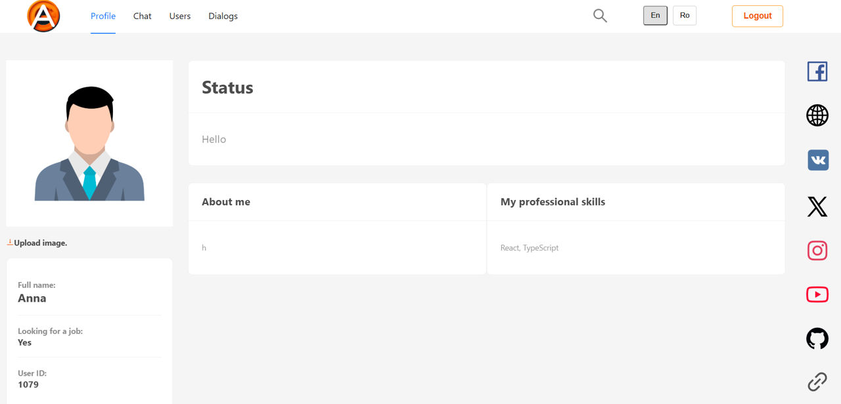
Task: Navigate to the Users tab
Action: (x=180, y=16)
